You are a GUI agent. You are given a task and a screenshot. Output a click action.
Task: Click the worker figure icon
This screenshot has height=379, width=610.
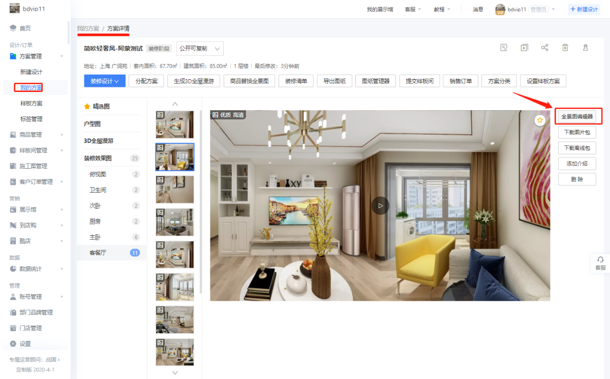pyautogui.click(x=585, y=48)
